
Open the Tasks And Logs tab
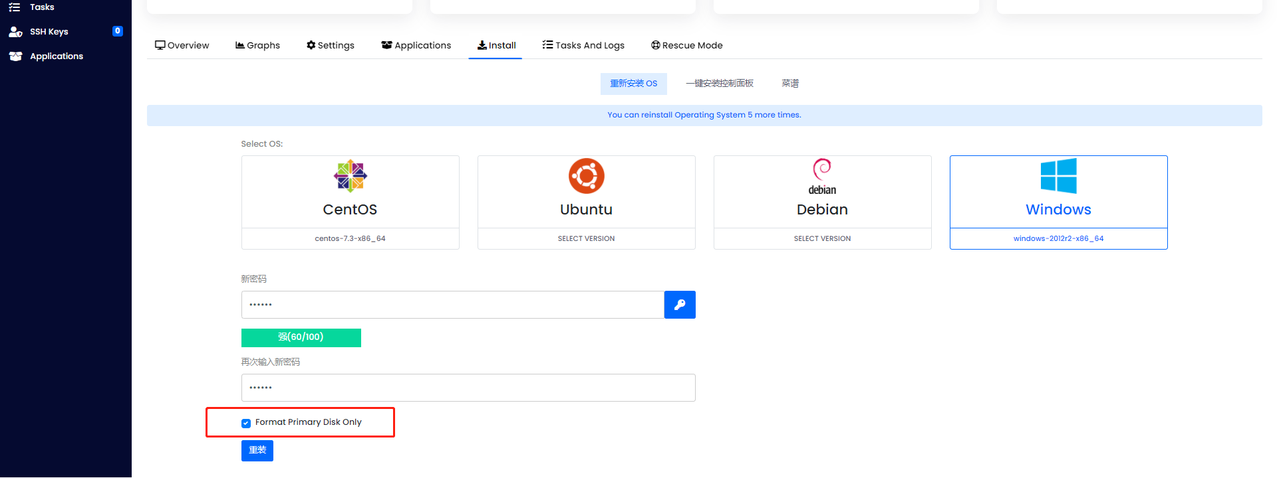pyautogui.click(x=583, y=45)
